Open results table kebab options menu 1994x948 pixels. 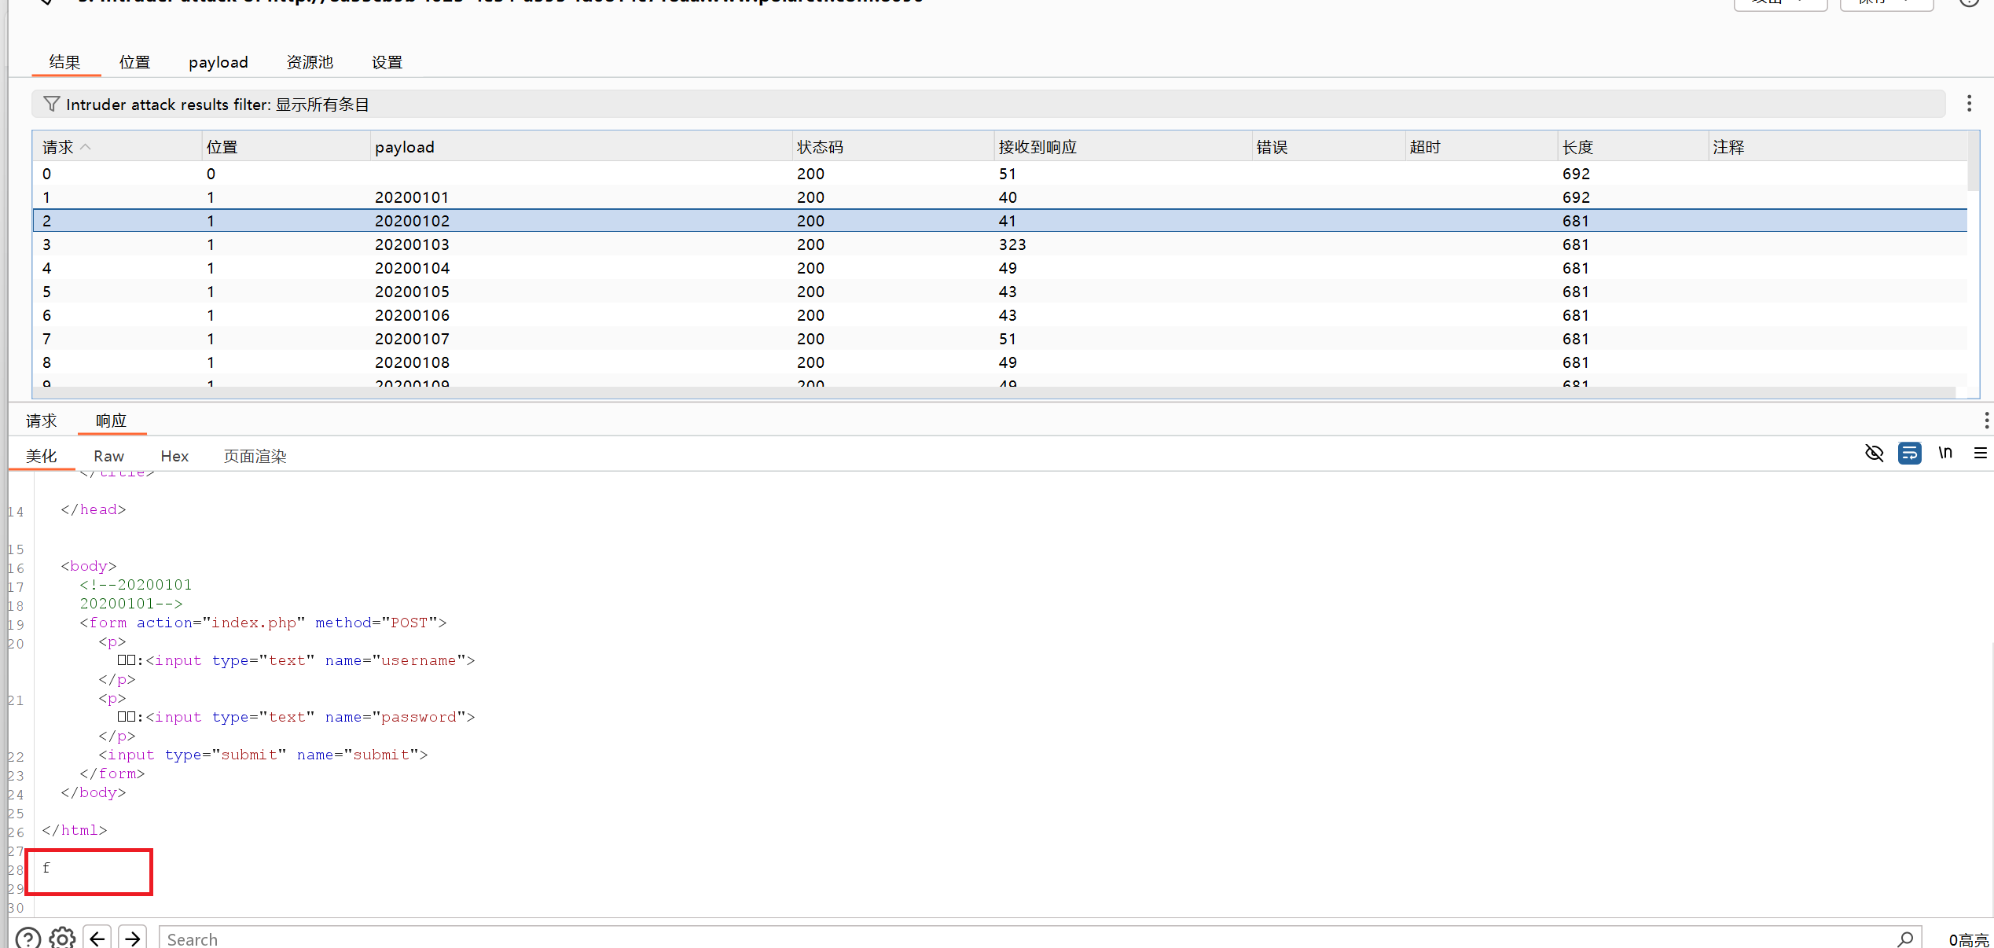click(1969, 104)
